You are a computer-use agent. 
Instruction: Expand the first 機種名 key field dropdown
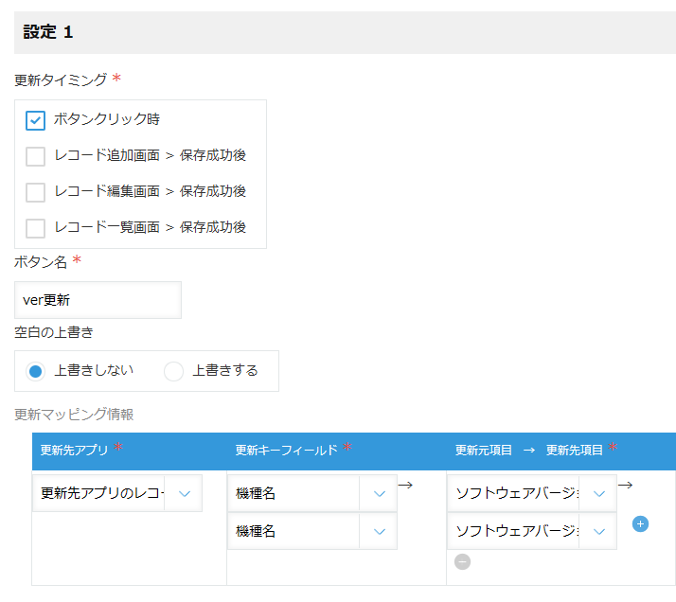tap(312, 493)
